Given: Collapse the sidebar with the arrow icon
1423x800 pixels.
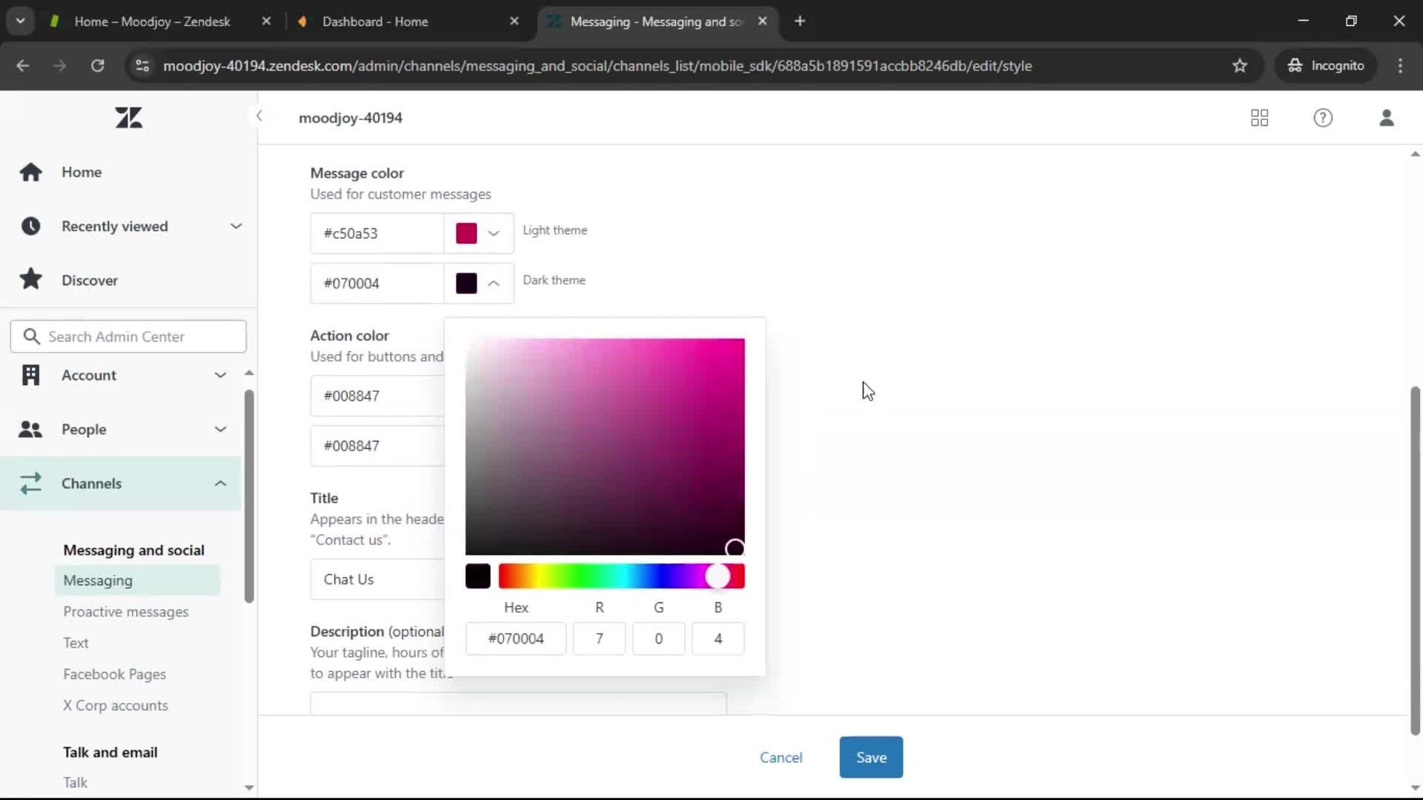Looking at the screenshot, I should [x=259, y=116].
